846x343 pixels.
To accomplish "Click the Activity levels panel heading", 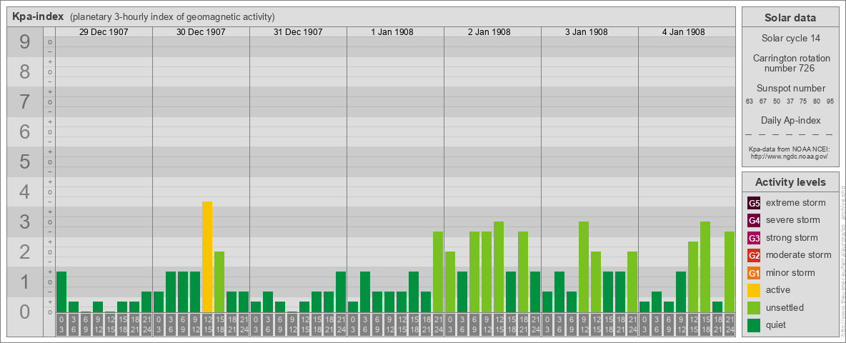I will coord(790,182).
